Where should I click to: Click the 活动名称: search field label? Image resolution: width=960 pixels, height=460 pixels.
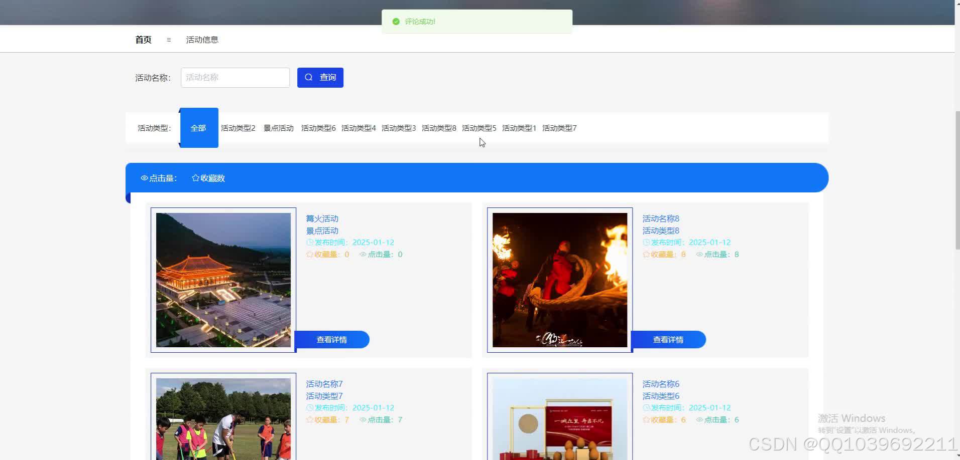pos(153,78)
